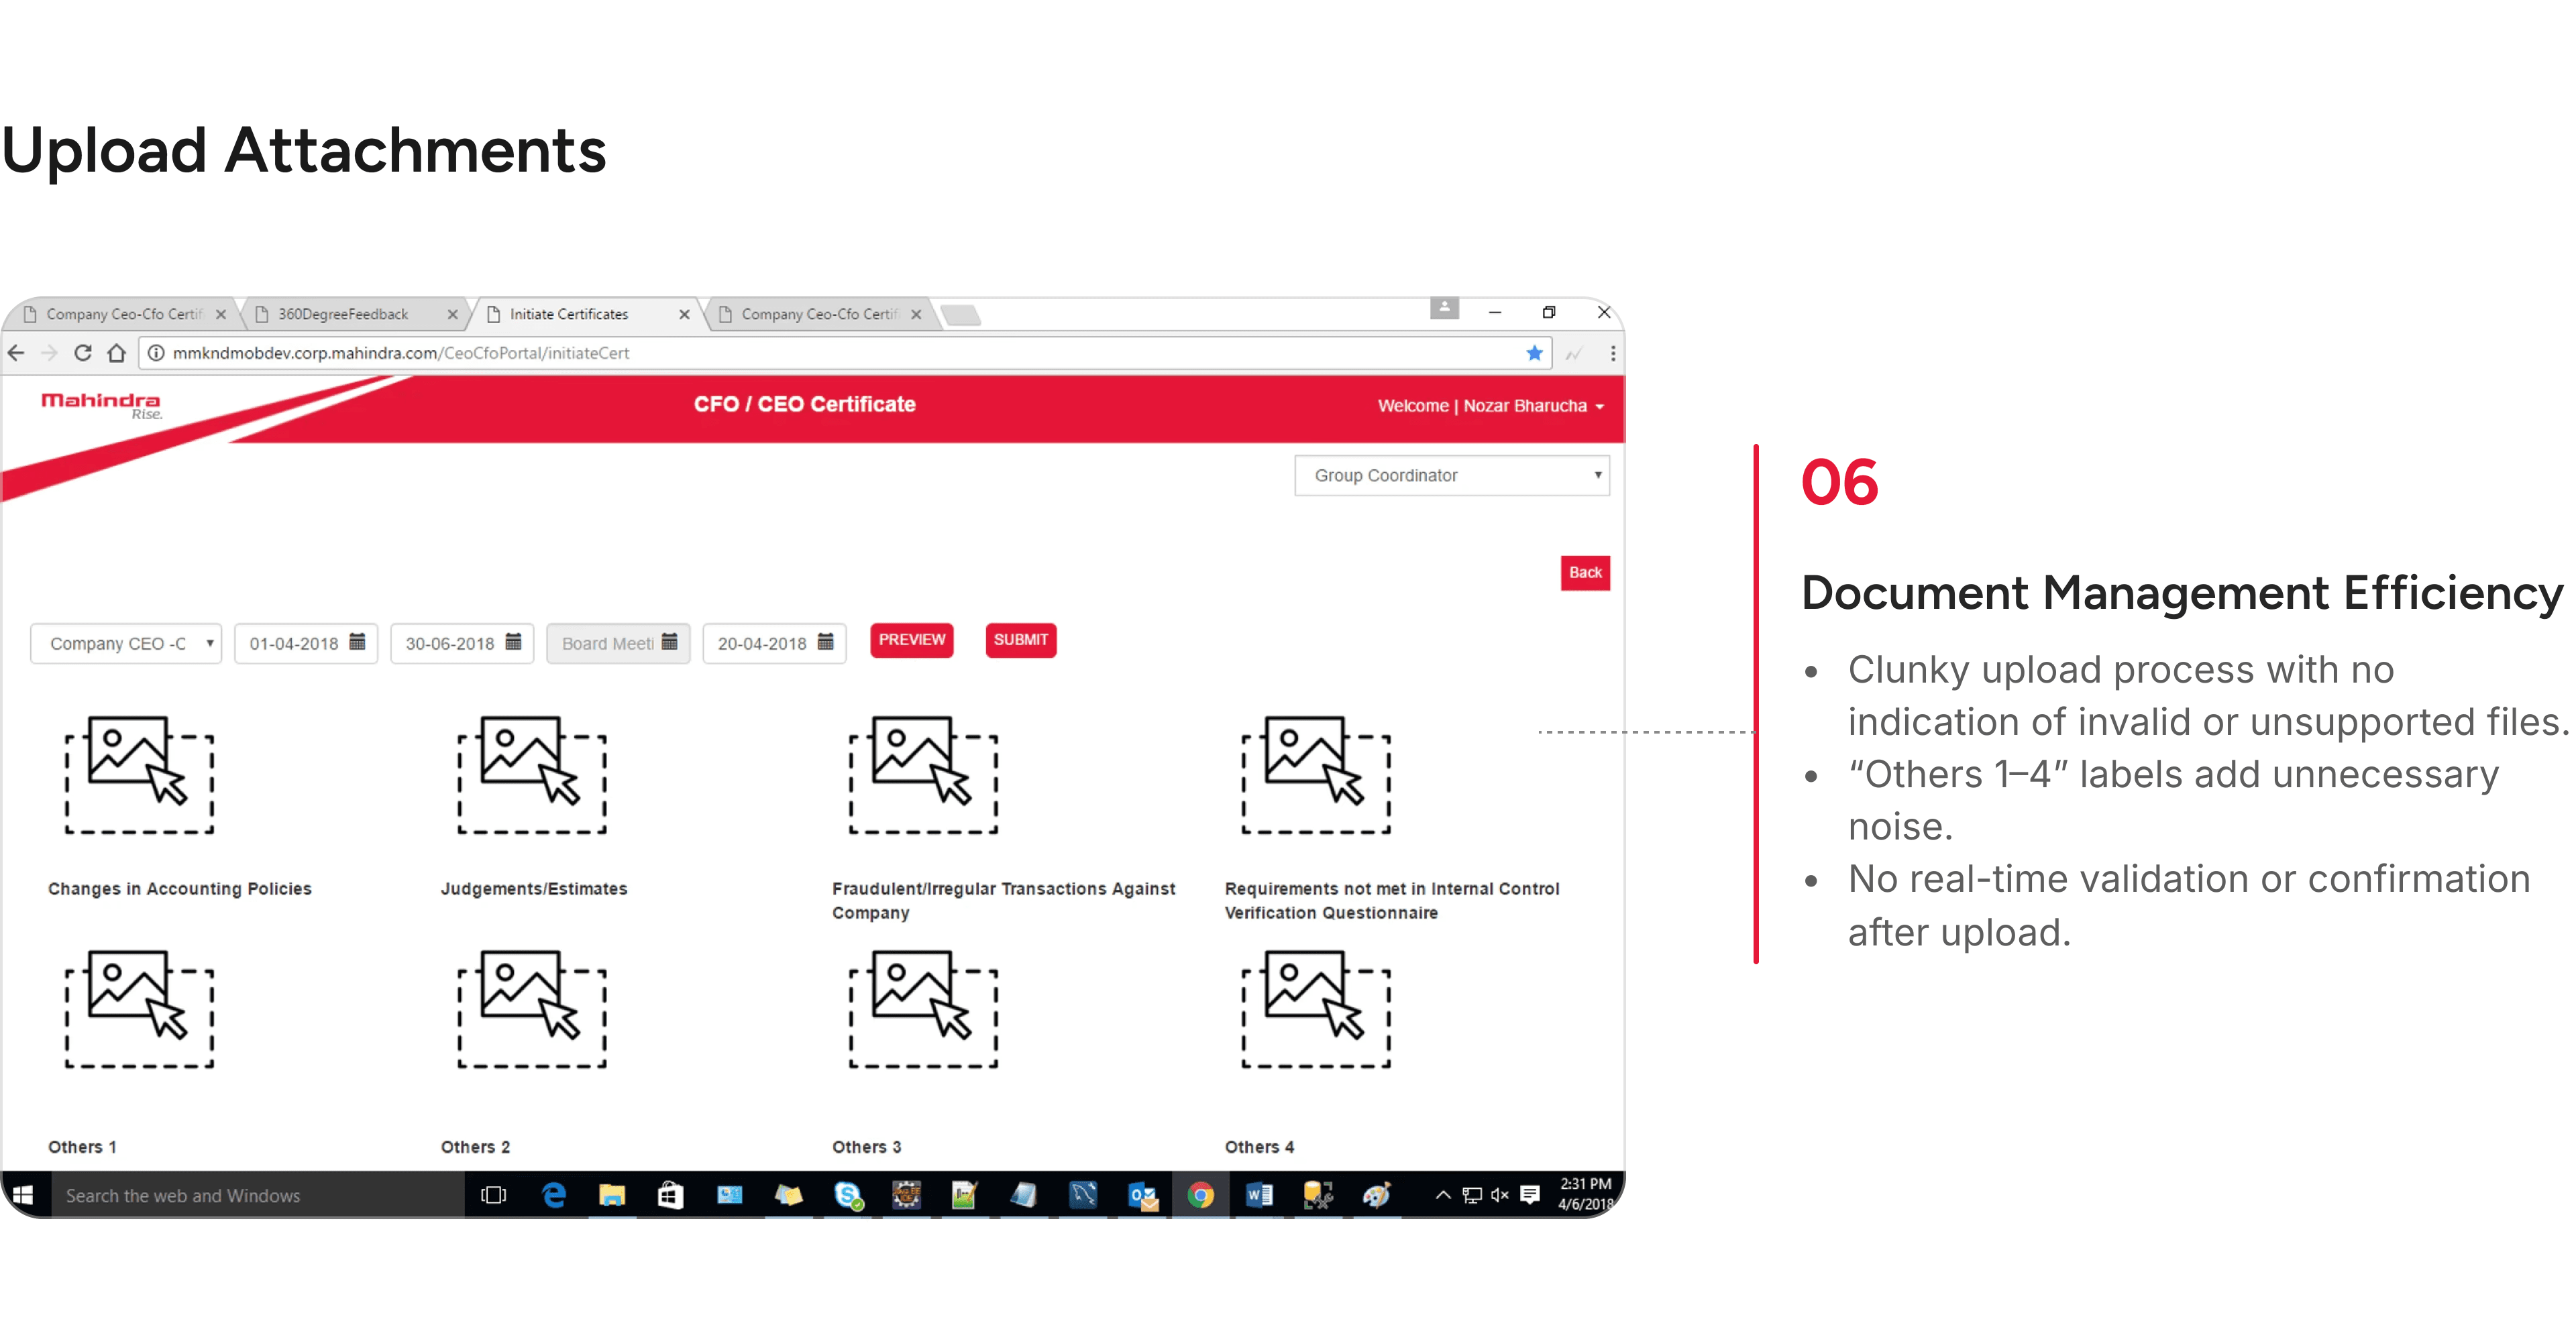The height and width of the screenshot is (1325, 2576).
Task: Click calendar icon next to 20-04-2018
Action: [825, 642]
